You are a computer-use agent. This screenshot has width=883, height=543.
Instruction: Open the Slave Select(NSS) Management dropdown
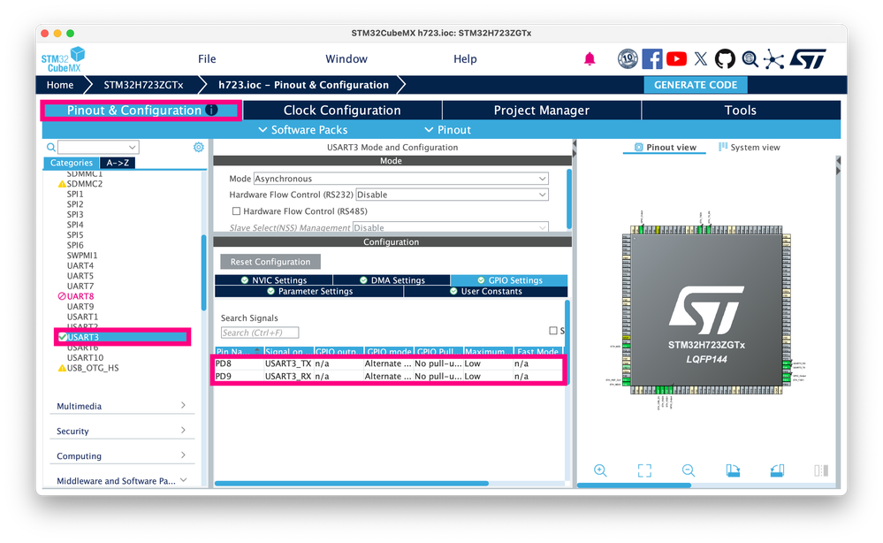pos(451,227)
